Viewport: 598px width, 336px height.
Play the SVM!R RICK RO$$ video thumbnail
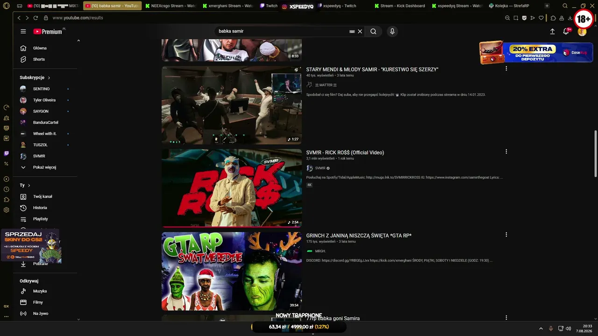(x=232, y=188)
